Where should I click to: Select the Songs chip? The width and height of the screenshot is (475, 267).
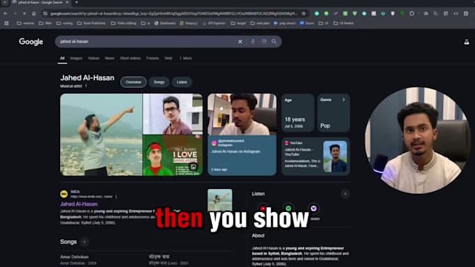pos(159,82)
